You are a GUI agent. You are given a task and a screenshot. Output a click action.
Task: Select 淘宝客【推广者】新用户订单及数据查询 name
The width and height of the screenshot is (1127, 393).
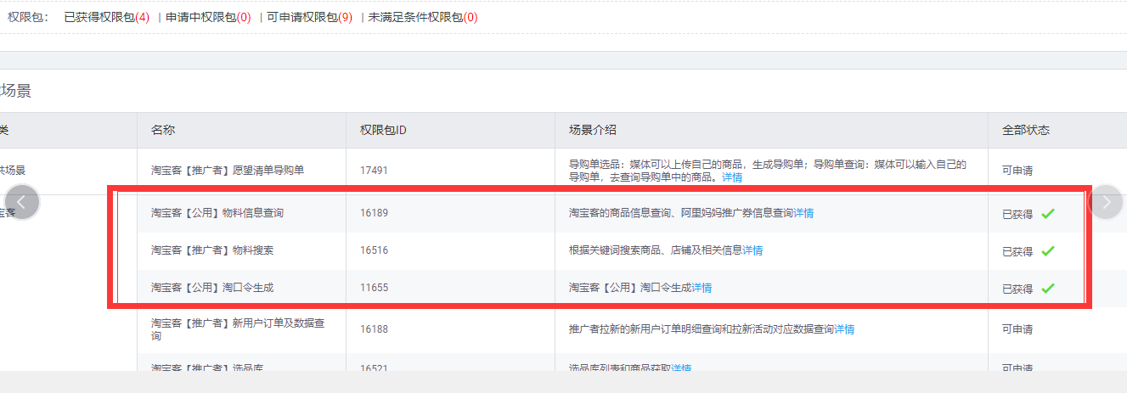click(x=238, y=329)
